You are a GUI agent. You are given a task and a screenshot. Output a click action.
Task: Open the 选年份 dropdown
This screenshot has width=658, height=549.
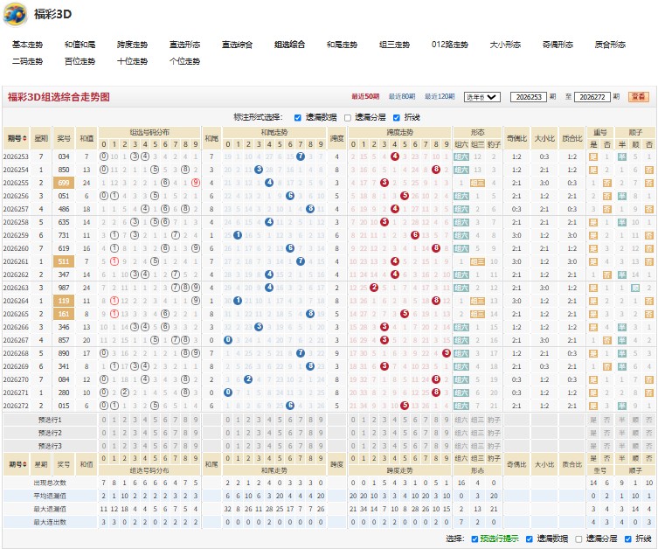[x=481, y=97]
